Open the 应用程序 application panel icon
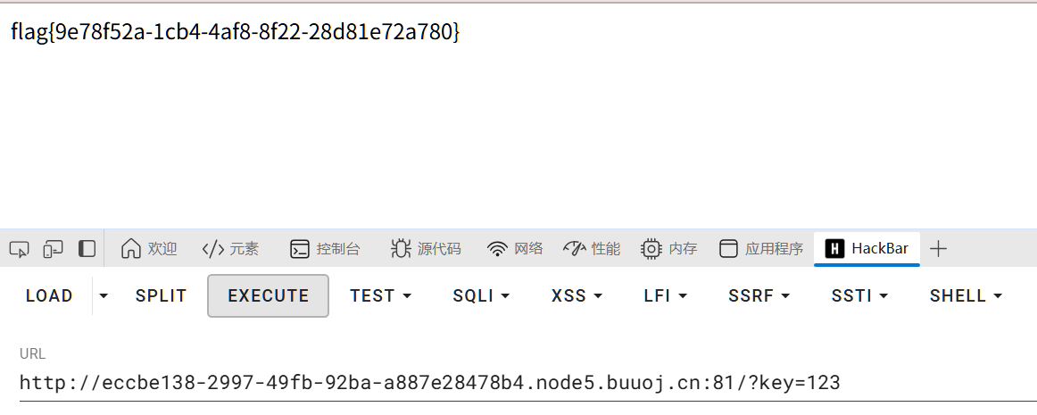The width and height of the screenshot is (1037, 415). click(x=728, y=249)
